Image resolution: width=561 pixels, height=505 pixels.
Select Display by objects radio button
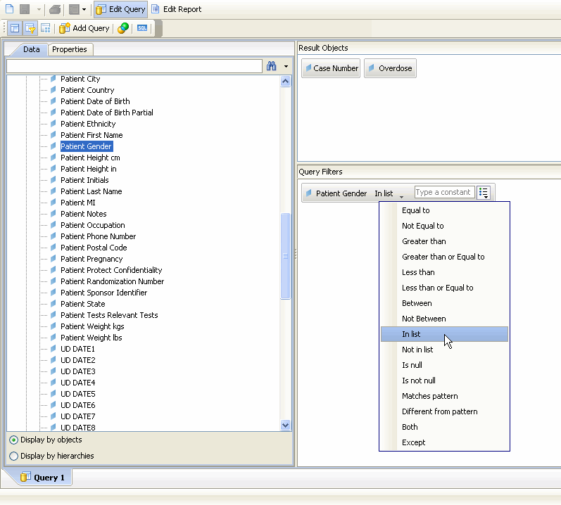pos(14,440)
